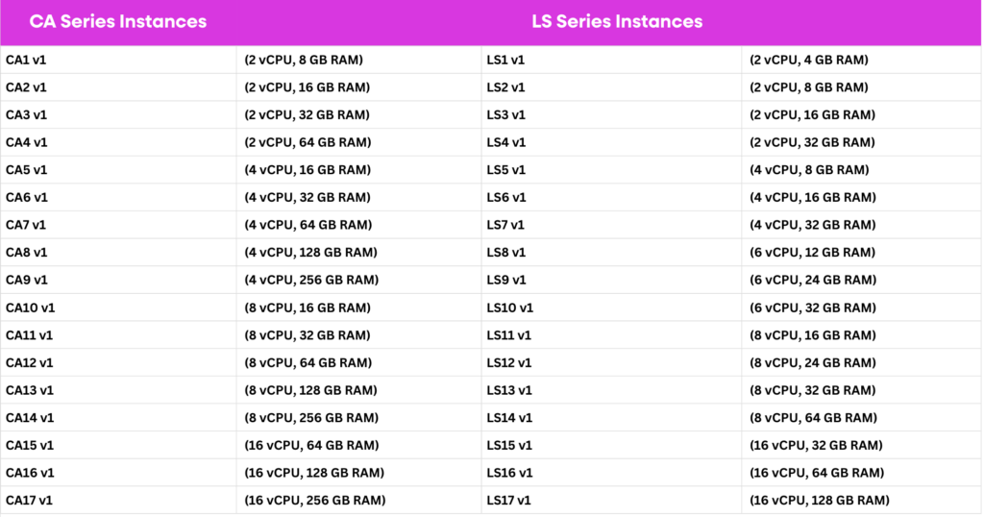Select the (4 vCPU, 256 GB RAM) cell

click(x=310, y=280)
